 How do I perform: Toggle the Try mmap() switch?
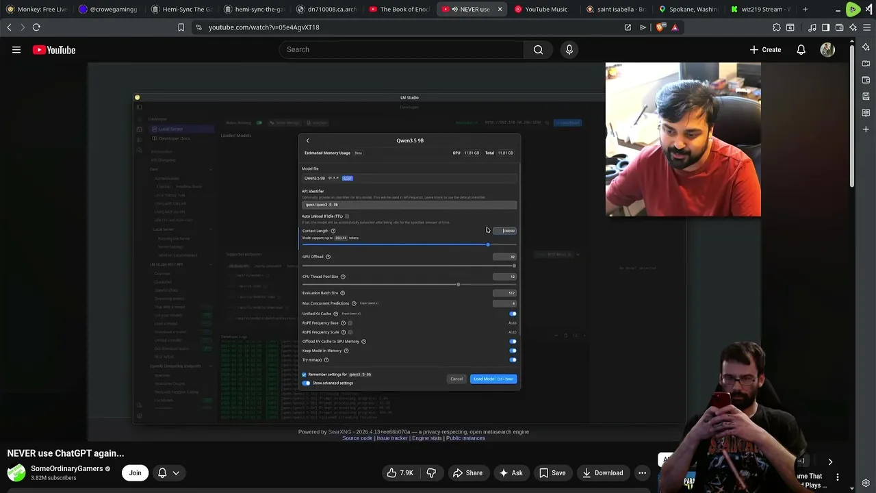(513, 359)
